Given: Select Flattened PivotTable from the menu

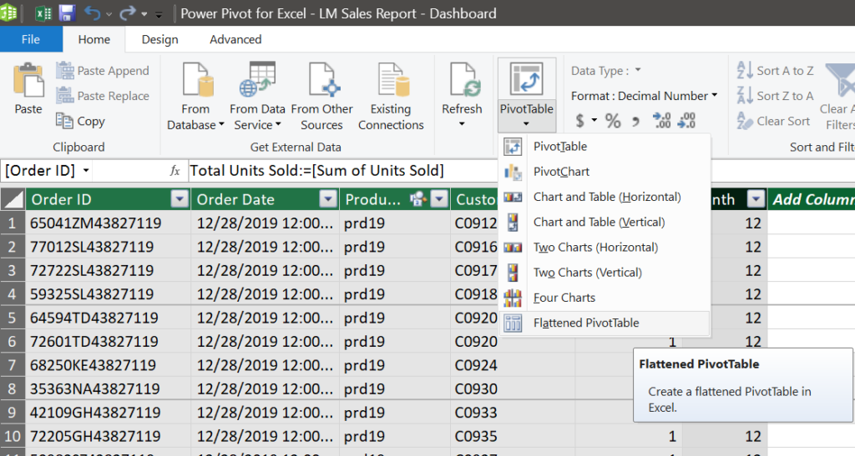Looking at the screenshot, I should click(585, 323).
